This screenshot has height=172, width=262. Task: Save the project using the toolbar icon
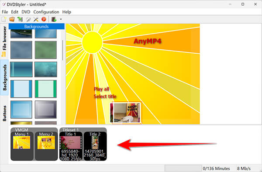coord(20,19)
